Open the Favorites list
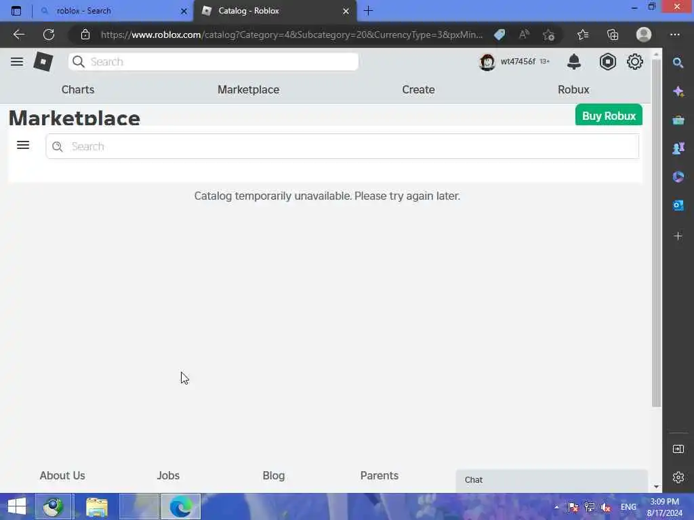Image resolution: width=694 pixels, height=520 pixels. coord(583,35)
